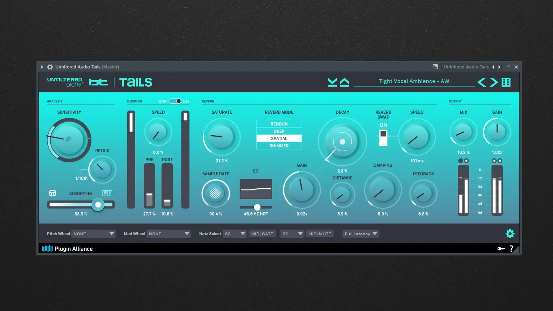Click the grid preset icon in title bar
Viewport: 553px width, 311px height.
[x=435, y=67]
